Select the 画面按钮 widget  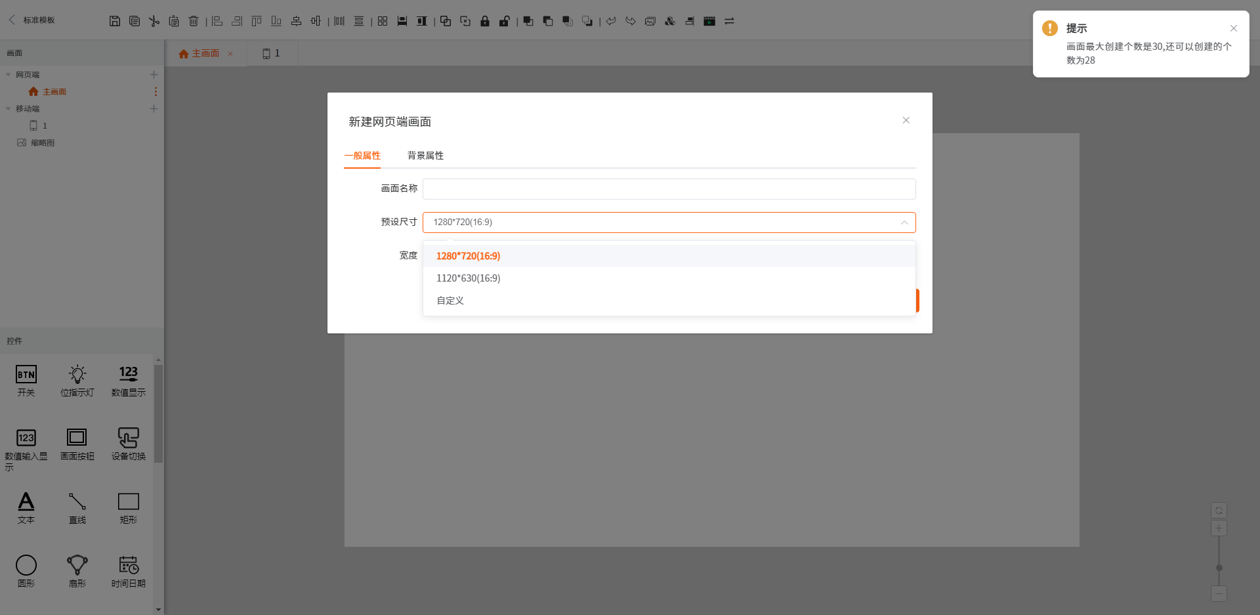(x=77, y=444)
